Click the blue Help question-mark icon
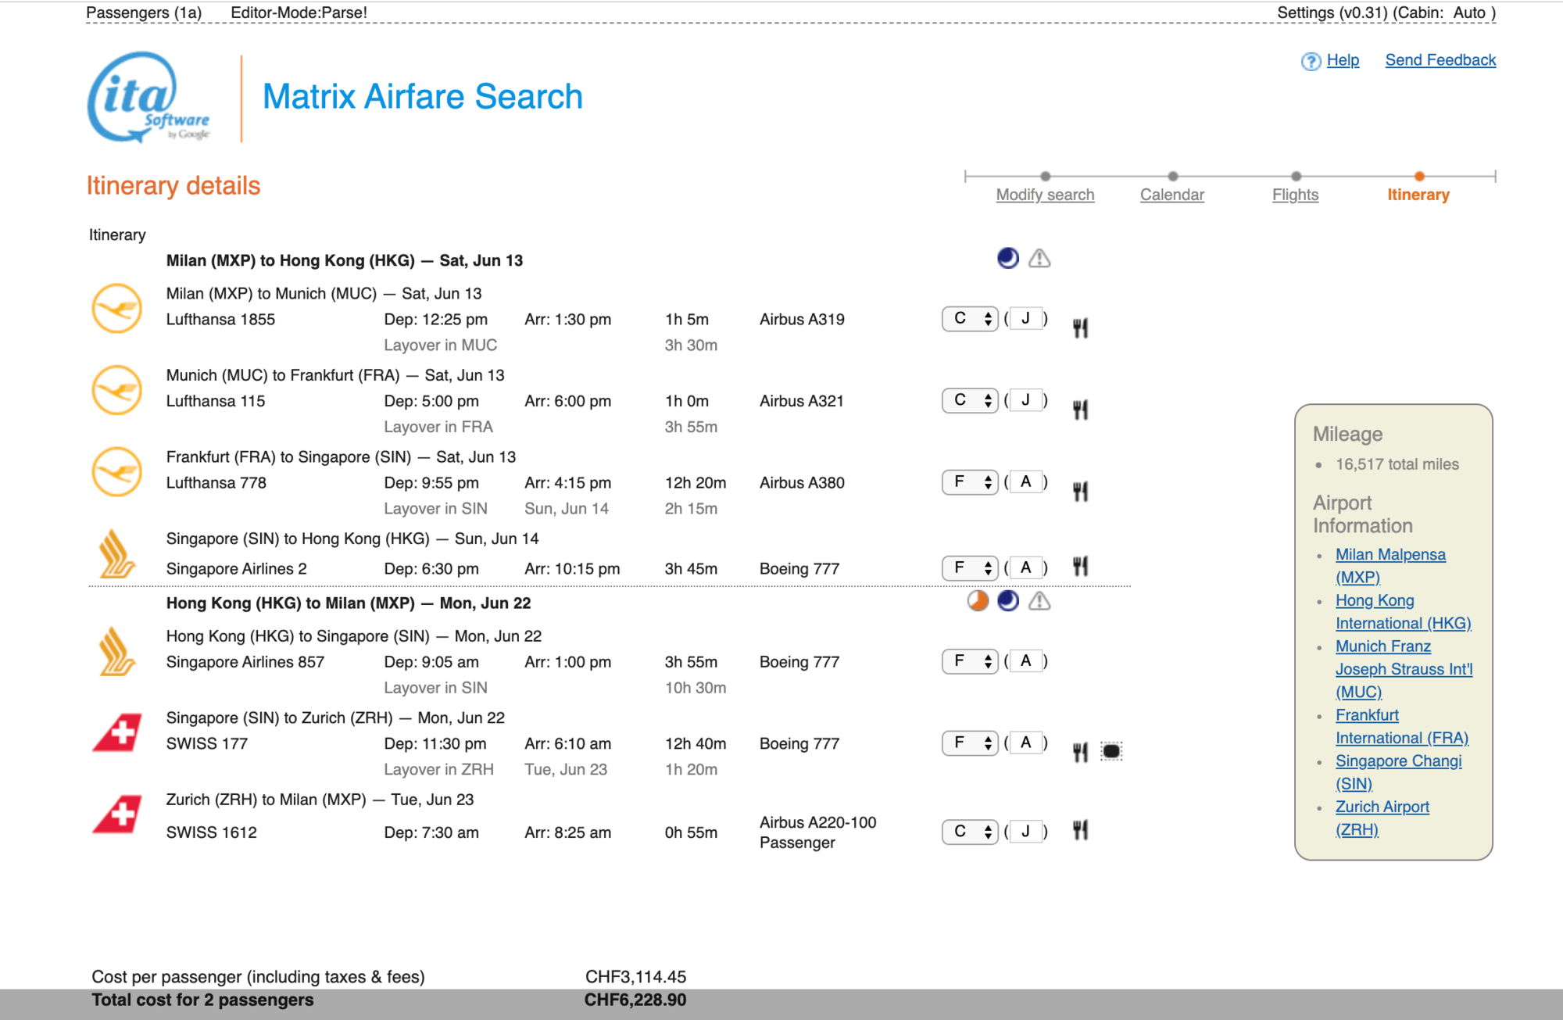 (x=1311, y=61)
